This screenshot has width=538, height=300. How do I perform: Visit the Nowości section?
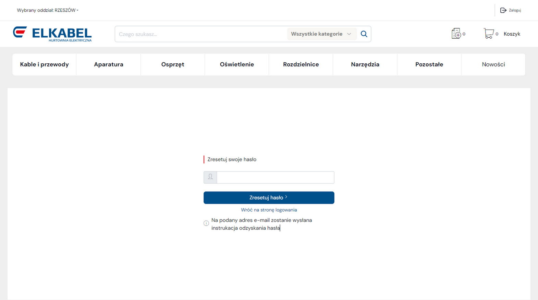click(493, 64)
